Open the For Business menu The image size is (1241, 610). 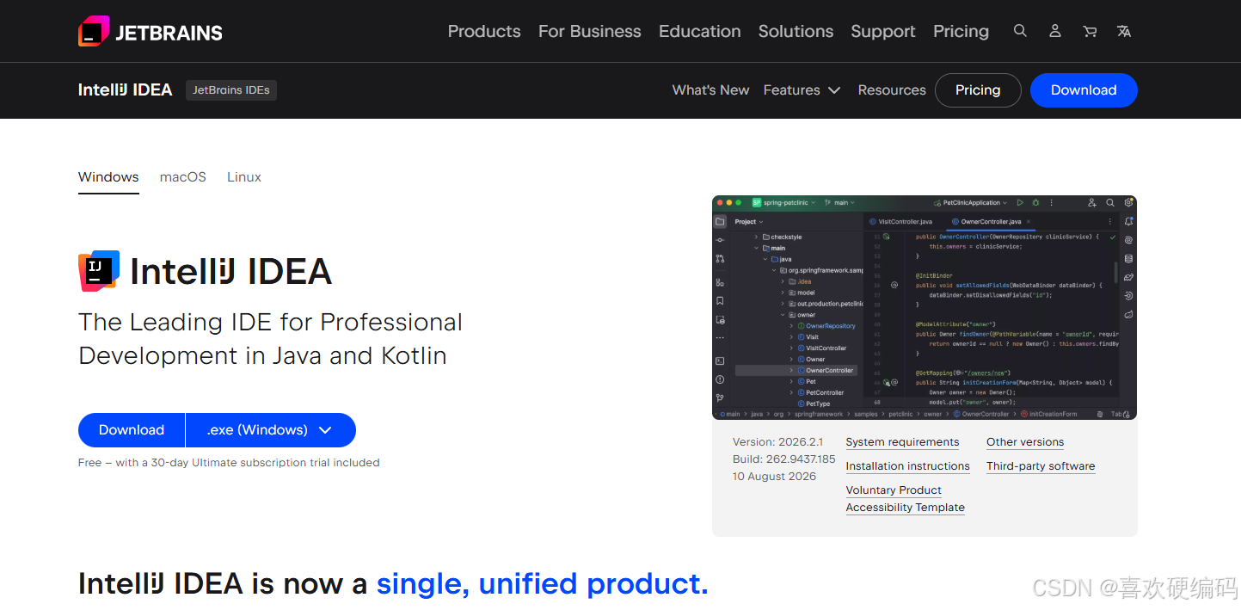[590, 31]
